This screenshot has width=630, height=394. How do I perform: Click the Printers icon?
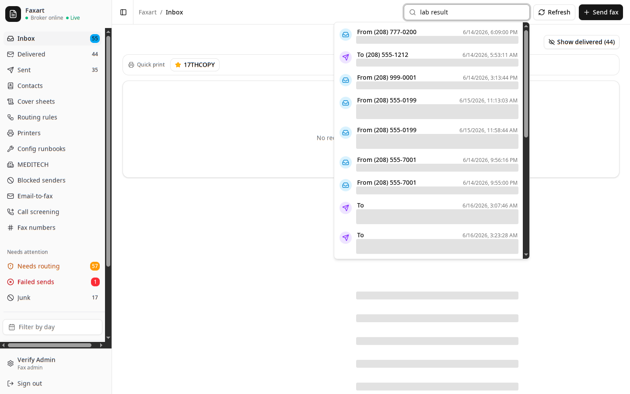tap(10, 133)
